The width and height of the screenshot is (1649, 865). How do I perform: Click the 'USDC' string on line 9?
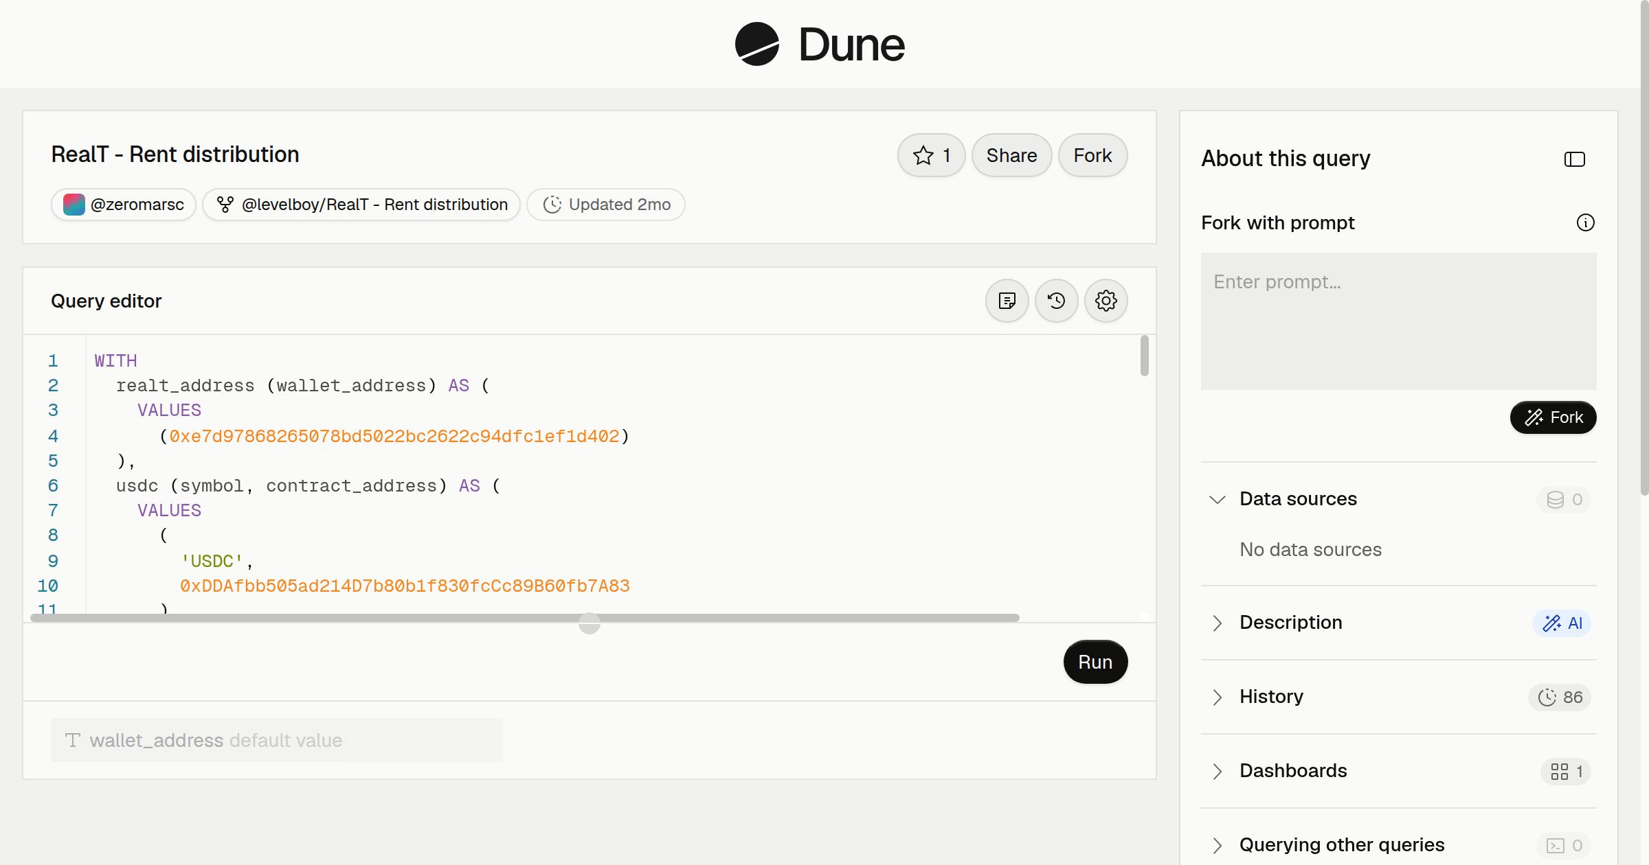212,561
